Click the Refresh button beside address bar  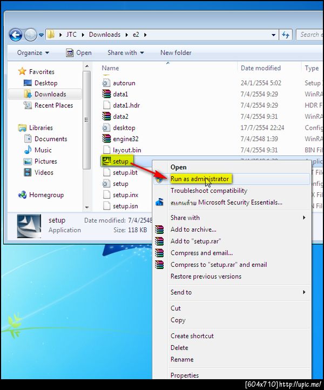286,35
